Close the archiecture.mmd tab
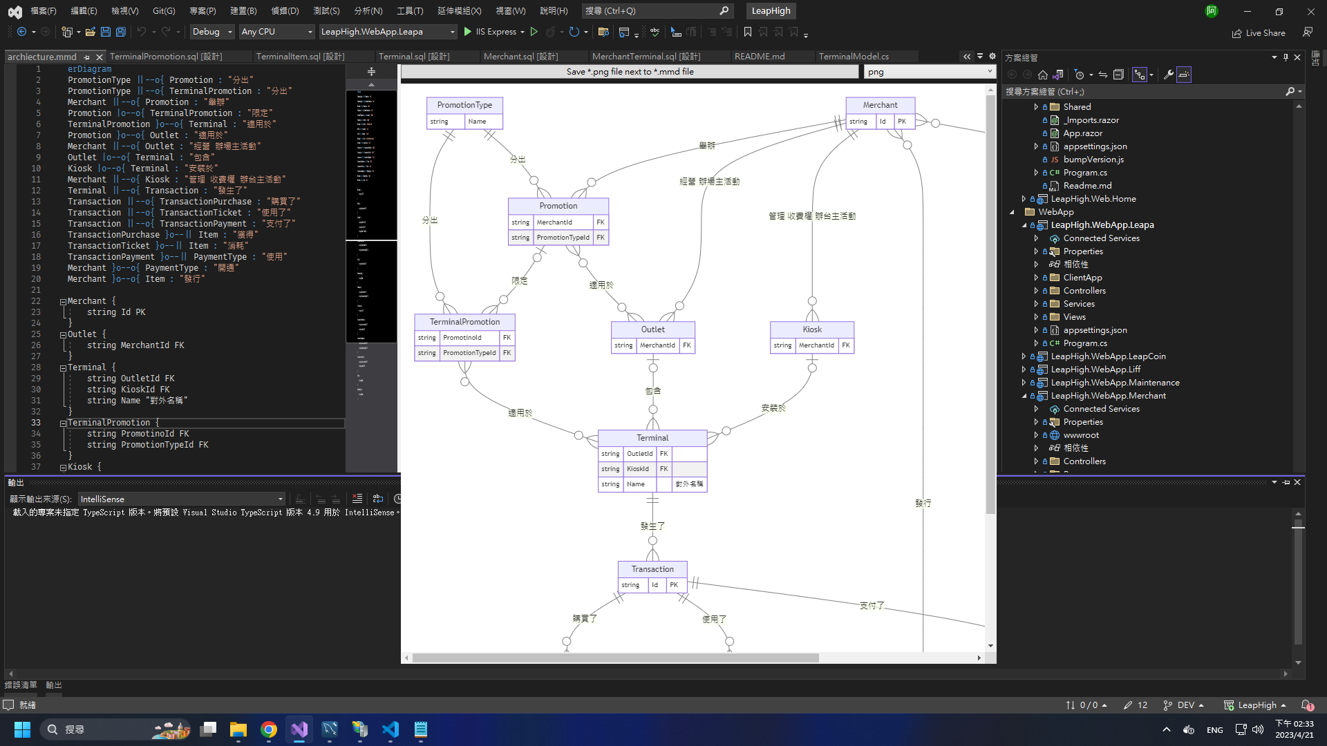 click(x=100, y=57)
